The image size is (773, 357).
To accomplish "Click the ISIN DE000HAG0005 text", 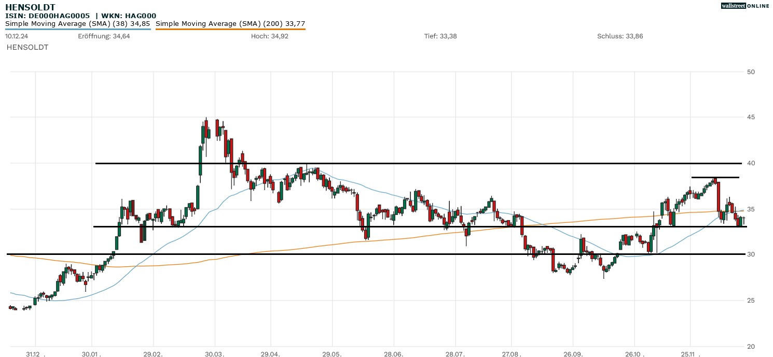I will coord(48,16).
